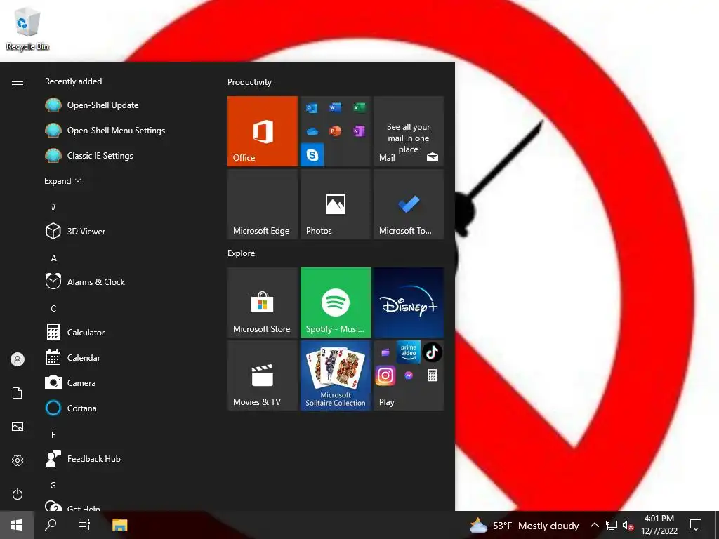Image resolution: width=719 pixels, height=539 pixels.
Task: Open PowerPoint in the Office apps tile
Action: tap(335, 131)
